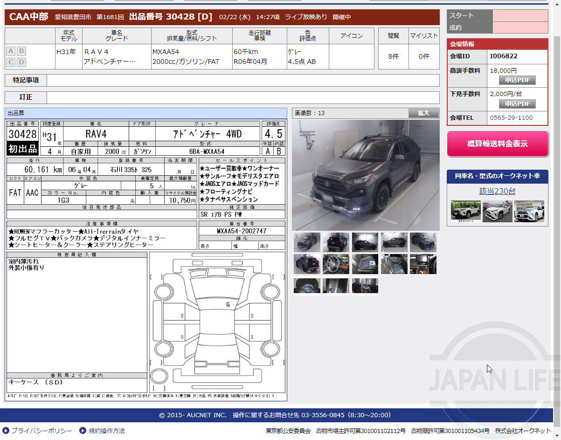Click the large main RAV4 photo
Viewport: 561px width, 440px height.
(x=366, y=174)
